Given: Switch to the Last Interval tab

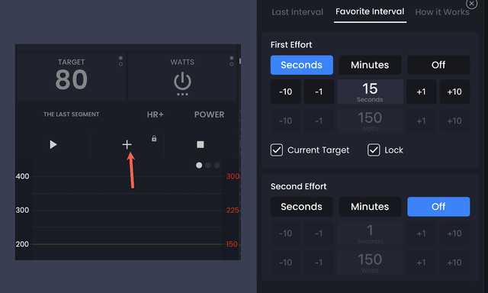Looking at the screenshot, I should [297, 12].
